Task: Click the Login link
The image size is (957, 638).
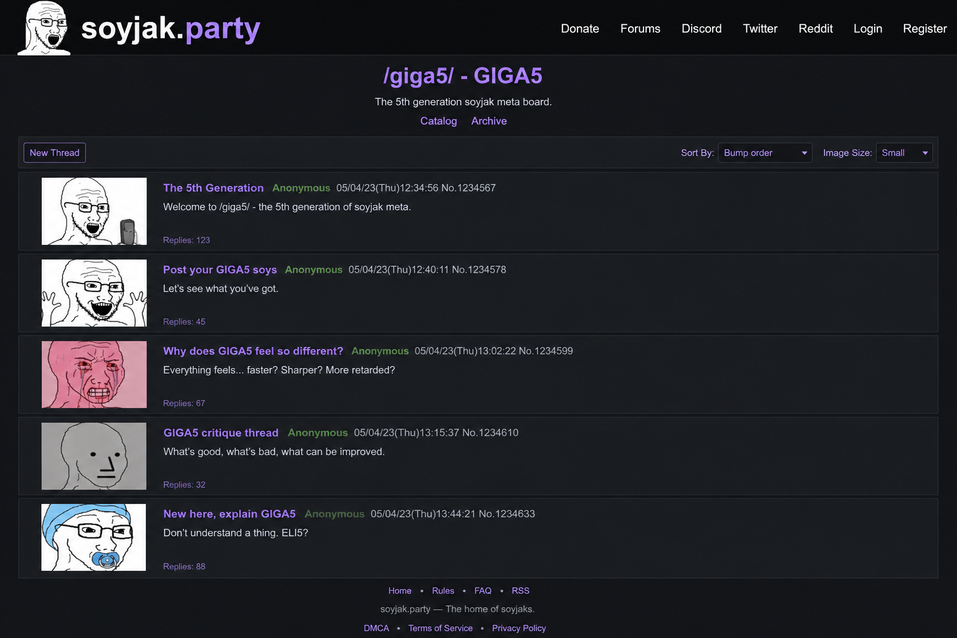Action: pyautogui.click(x=867, y=29)
